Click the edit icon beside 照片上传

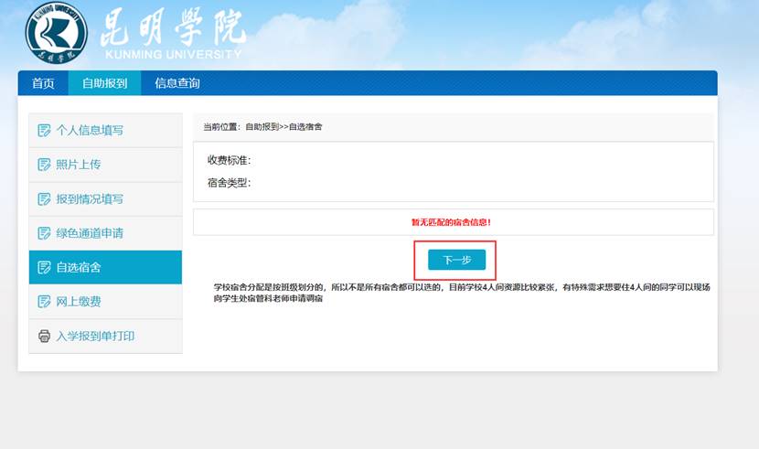pyautogui.click(x=44, y=165)
